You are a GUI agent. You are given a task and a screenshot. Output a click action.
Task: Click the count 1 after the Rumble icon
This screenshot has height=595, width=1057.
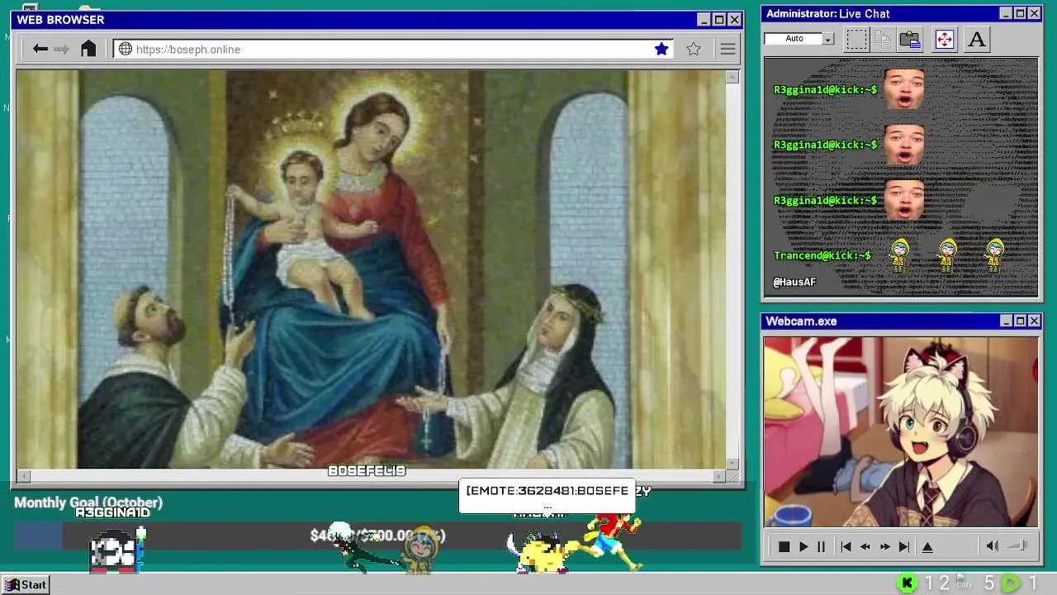coord(1032,583)
